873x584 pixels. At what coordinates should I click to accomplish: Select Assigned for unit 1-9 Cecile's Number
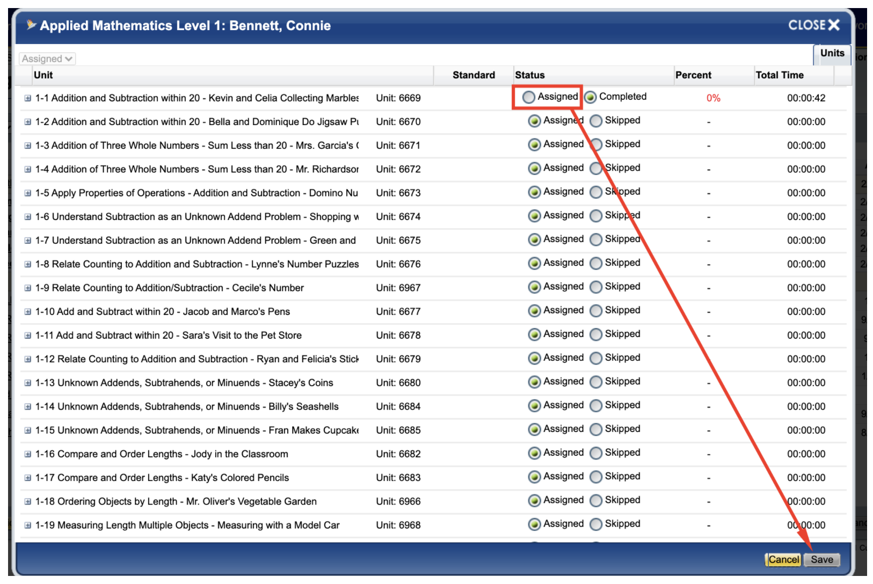[534, 287]
